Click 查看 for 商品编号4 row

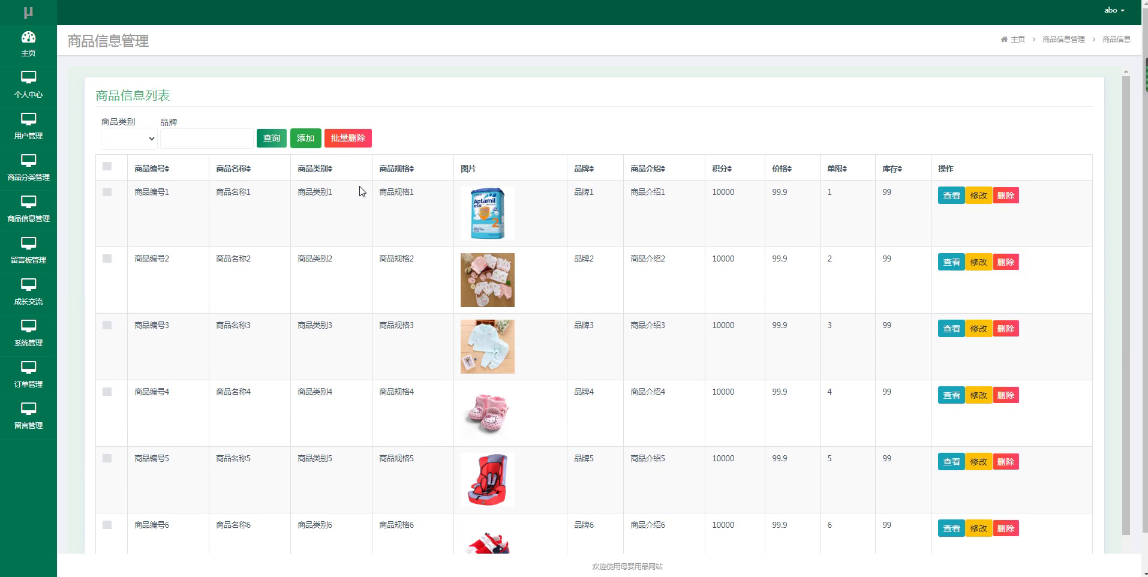pyautogui.click(x=951, y=395)
